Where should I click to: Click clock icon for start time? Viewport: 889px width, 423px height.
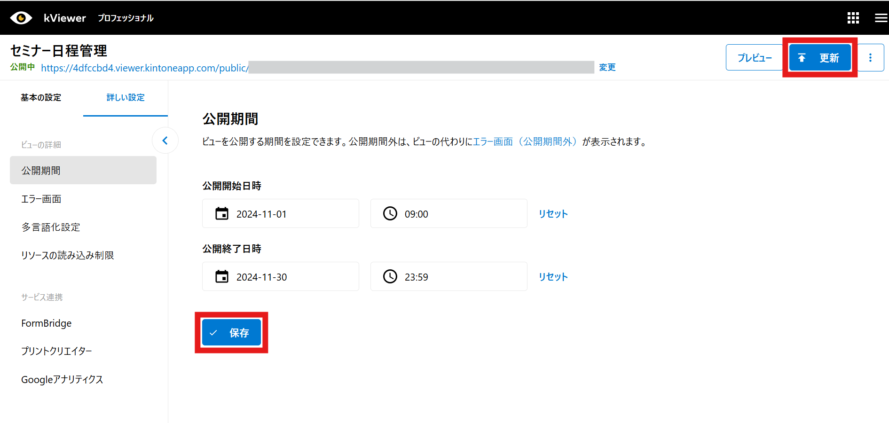[390, 214]
